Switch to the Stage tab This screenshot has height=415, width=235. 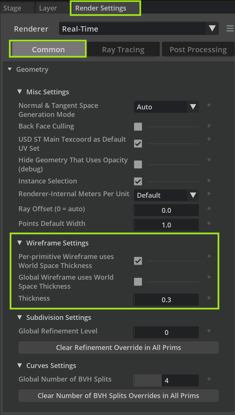click(x=12, y=8)
